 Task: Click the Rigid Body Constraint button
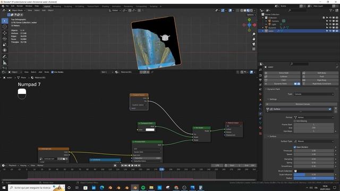pos(320,84)
